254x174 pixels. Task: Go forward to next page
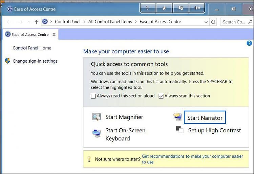(x=20, y=22)
